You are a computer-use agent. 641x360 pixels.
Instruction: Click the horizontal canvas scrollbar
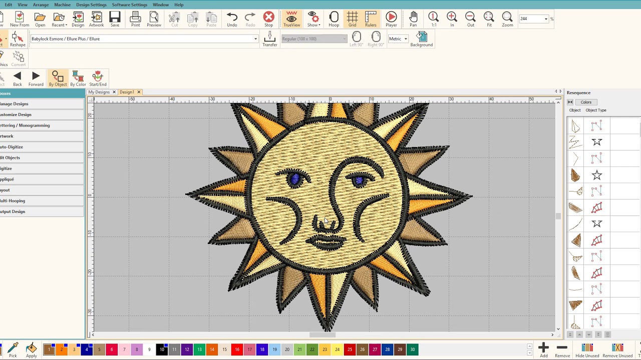(323, 335)
